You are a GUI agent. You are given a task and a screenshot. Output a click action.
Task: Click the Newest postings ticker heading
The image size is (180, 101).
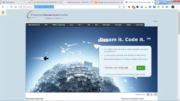[133, 98]
